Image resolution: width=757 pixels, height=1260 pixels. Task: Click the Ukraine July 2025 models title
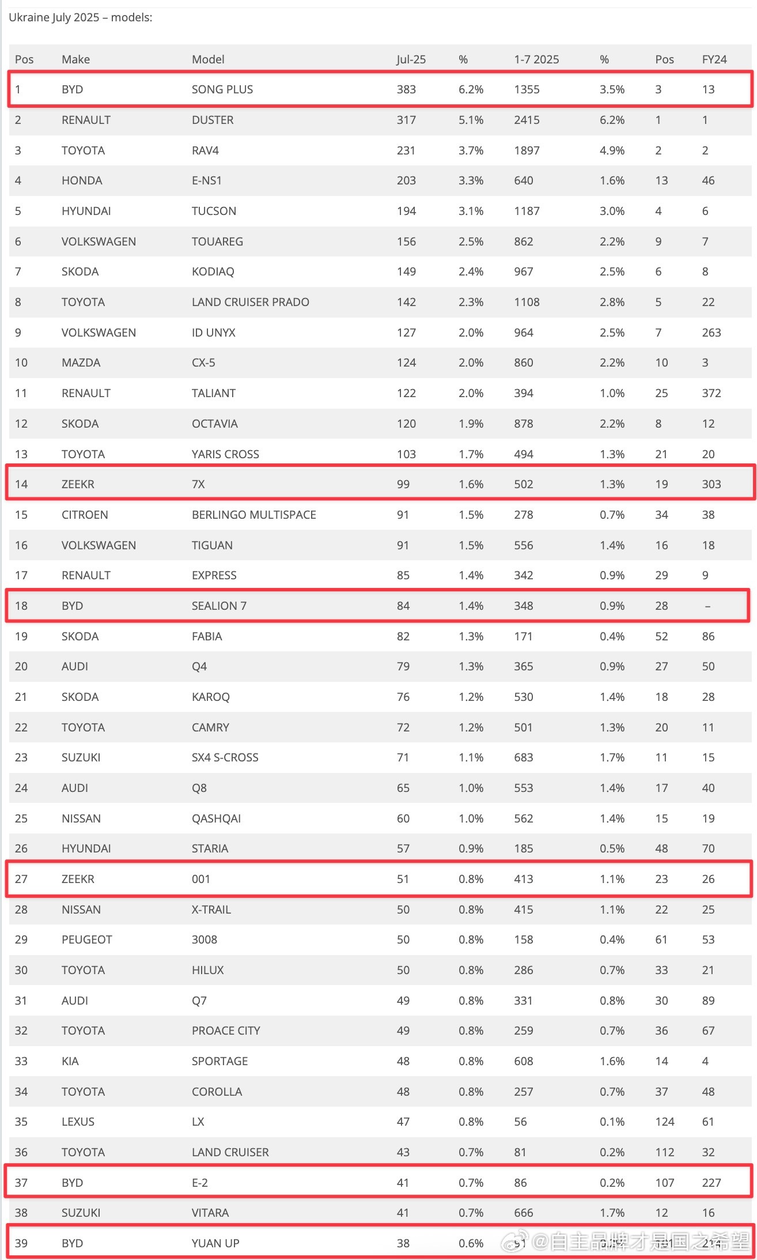pyautogui.click(x=81, y=17)
